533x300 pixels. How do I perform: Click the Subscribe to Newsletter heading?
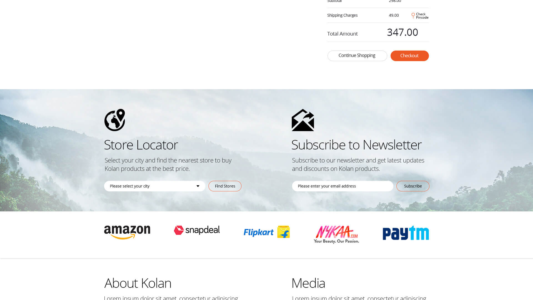(x=356, y=145)
